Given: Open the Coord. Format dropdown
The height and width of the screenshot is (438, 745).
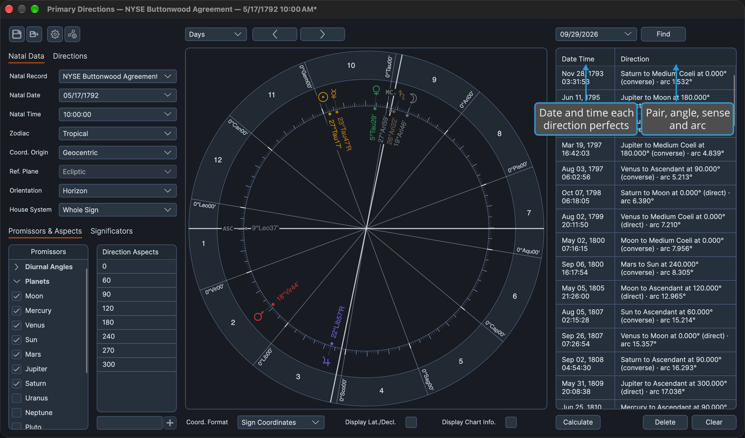Looking at the screenshot, I should pos(281,422).
